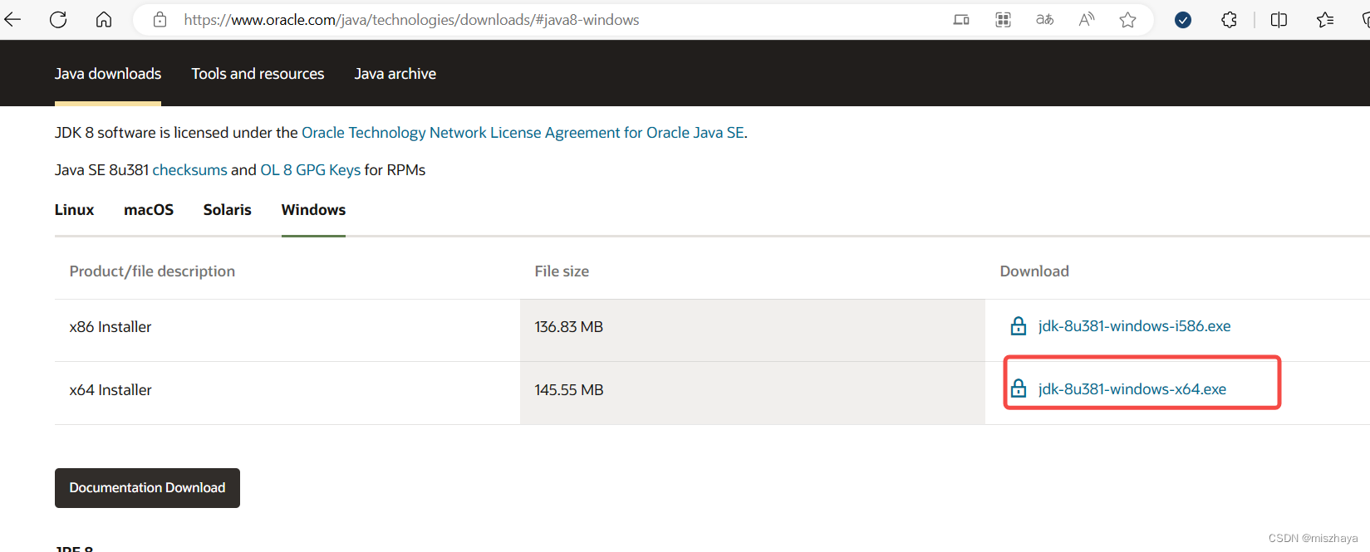
Task: Switch to the Linux downloads tab
Action: [74, 210]
